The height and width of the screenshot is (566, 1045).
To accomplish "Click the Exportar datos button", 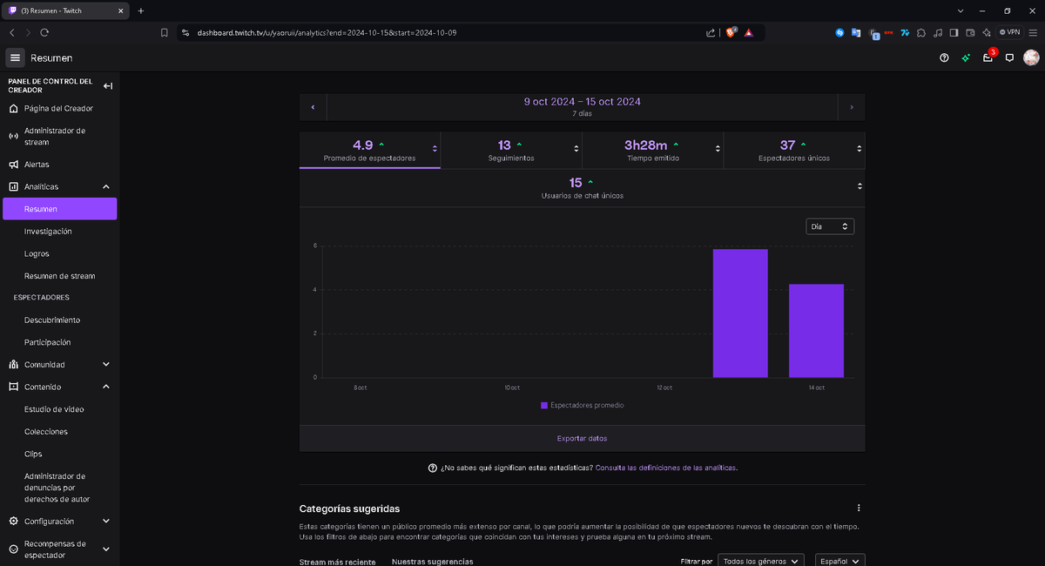I will (x=582, y=438).
